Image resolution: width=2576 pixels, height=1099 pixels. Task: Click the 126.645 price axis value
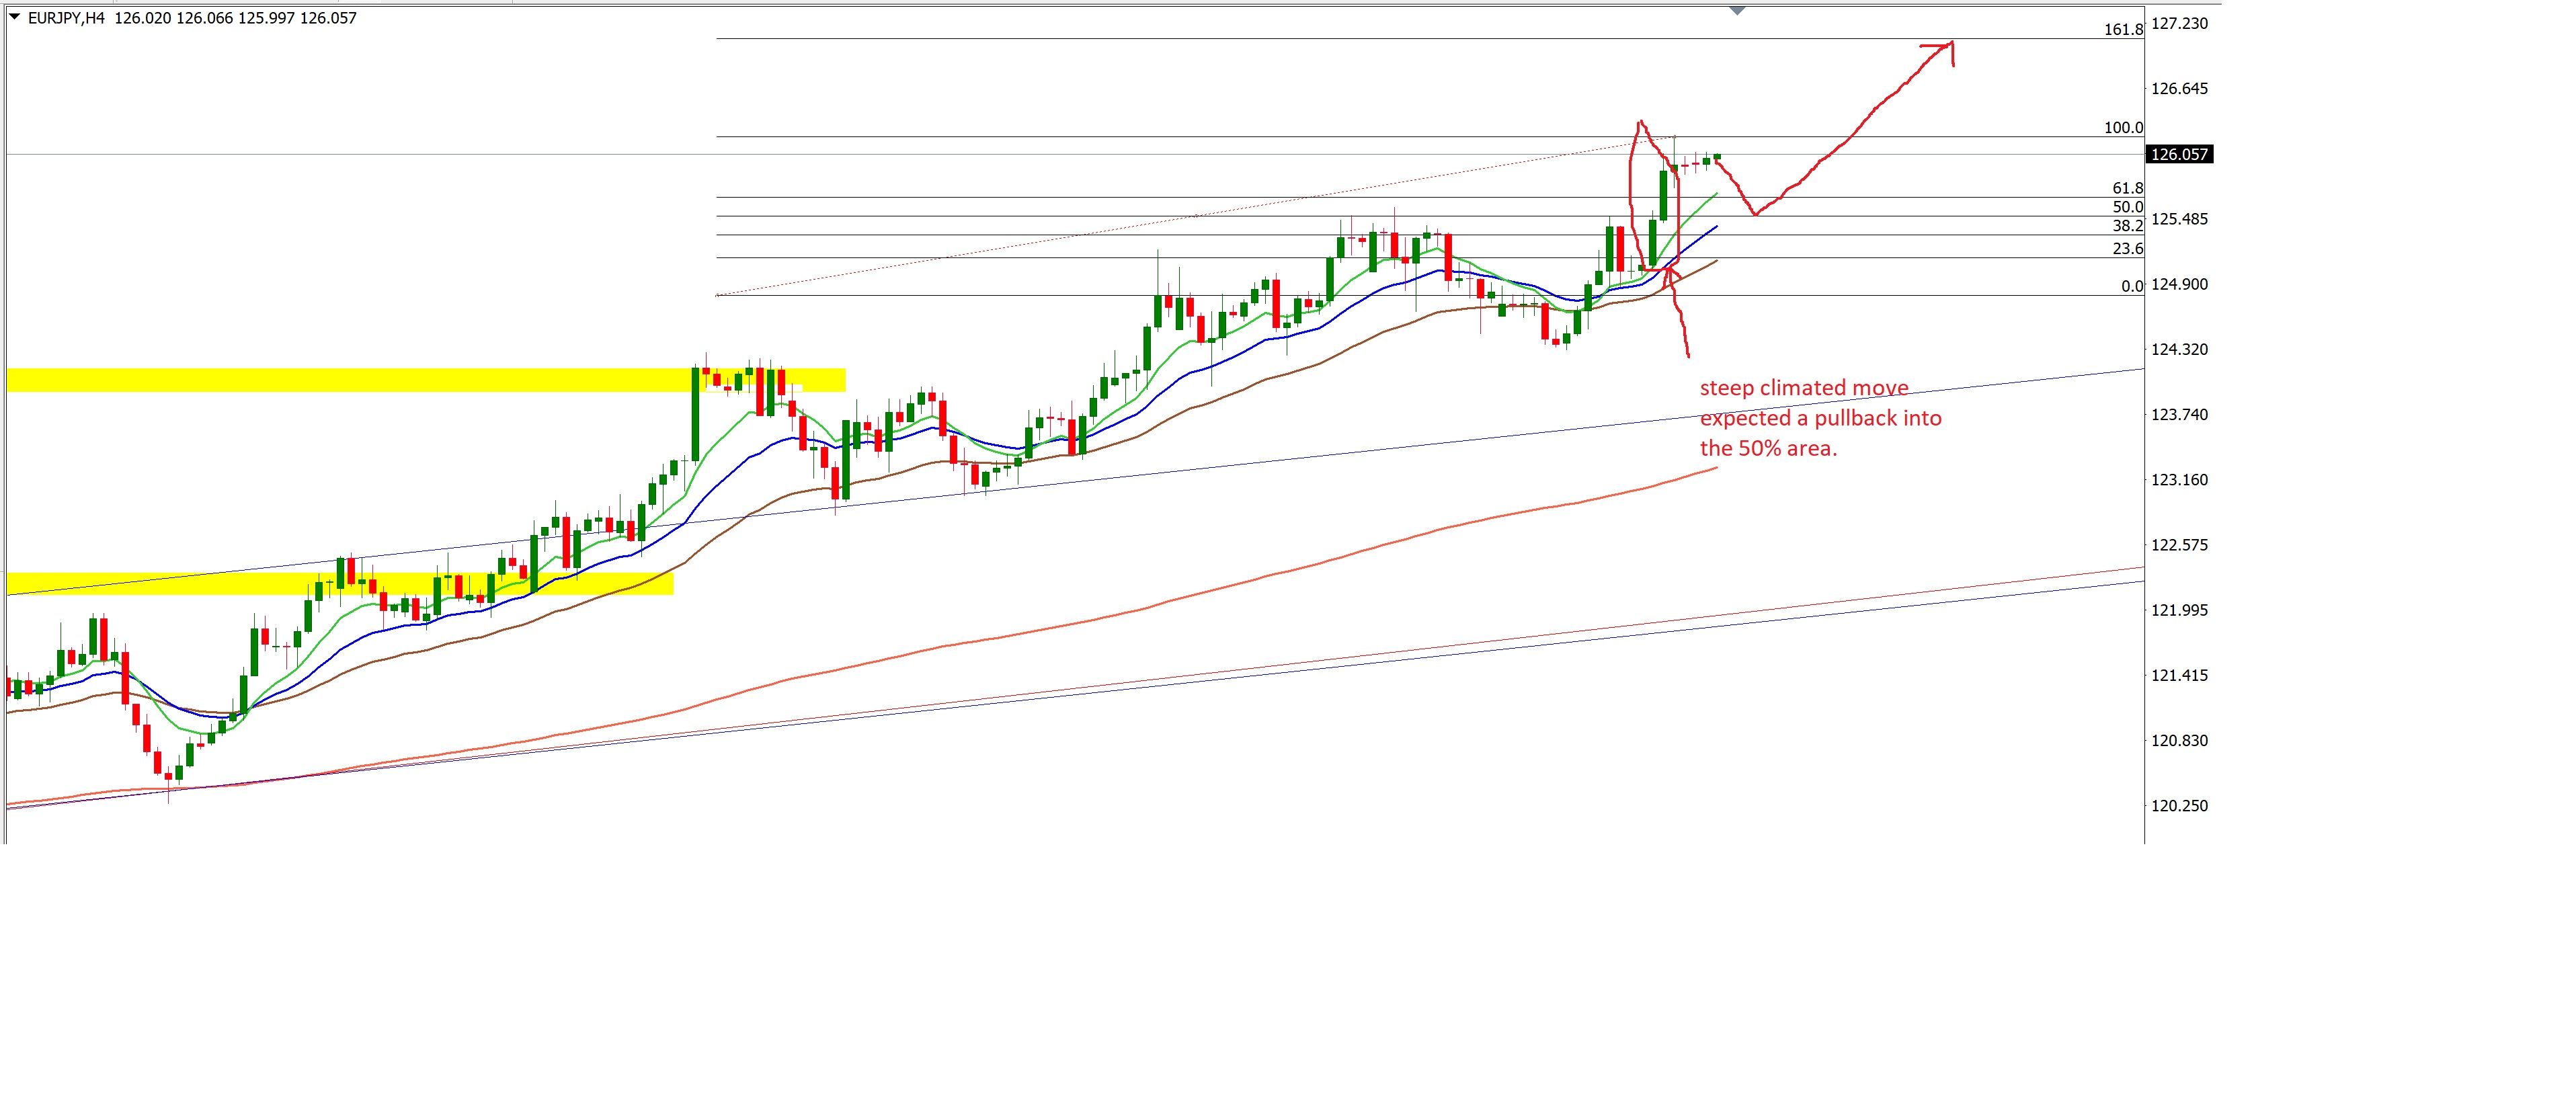point(2179,89)
